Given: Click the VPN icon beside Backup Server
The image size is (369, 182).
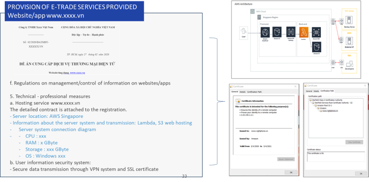Looking at the screenshot, I should [341, 21].
